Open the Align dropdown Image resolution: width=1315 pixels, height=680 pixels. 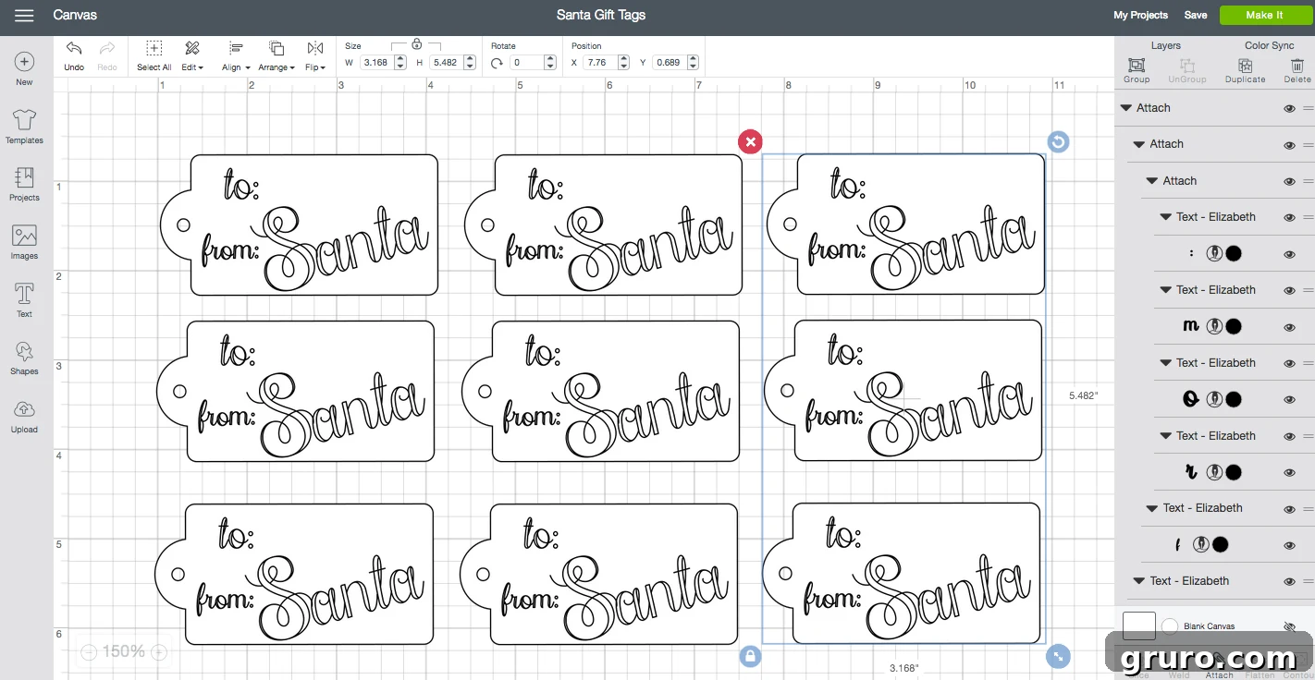236,55
